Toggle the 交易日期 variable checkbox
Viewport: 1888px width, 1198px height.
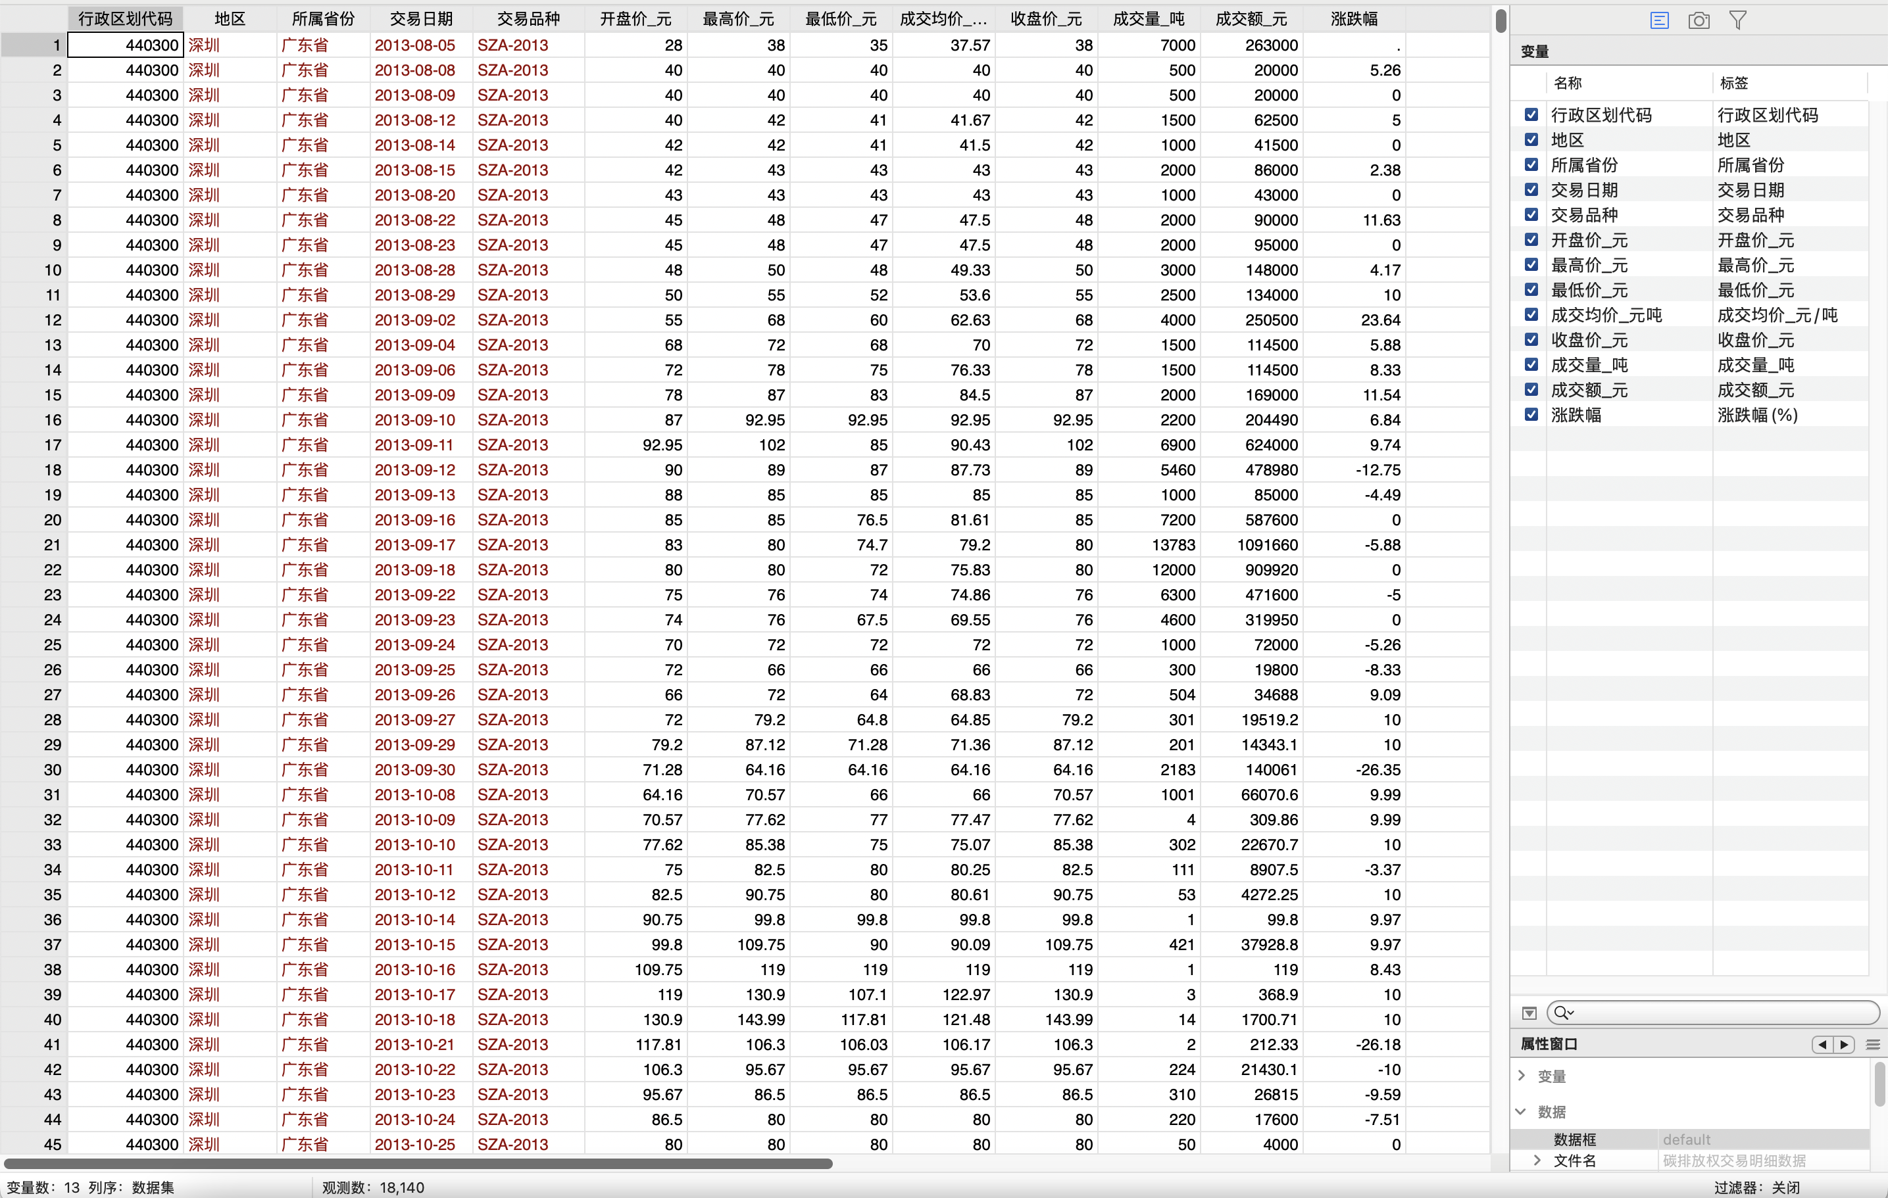pos(1531,189)
